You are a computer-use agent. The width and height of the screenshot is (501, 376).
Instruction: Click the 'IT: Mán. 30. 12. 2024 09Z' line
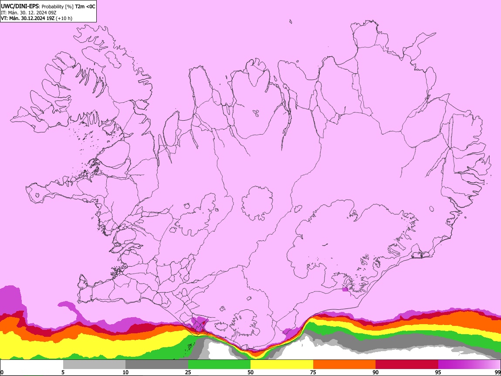tap(29, 13)
